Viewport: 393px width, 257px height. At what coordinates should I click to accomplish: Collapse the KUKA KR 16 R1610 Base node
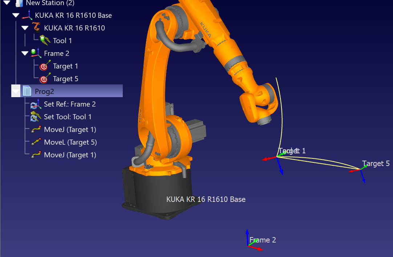(x=16, y=15)
